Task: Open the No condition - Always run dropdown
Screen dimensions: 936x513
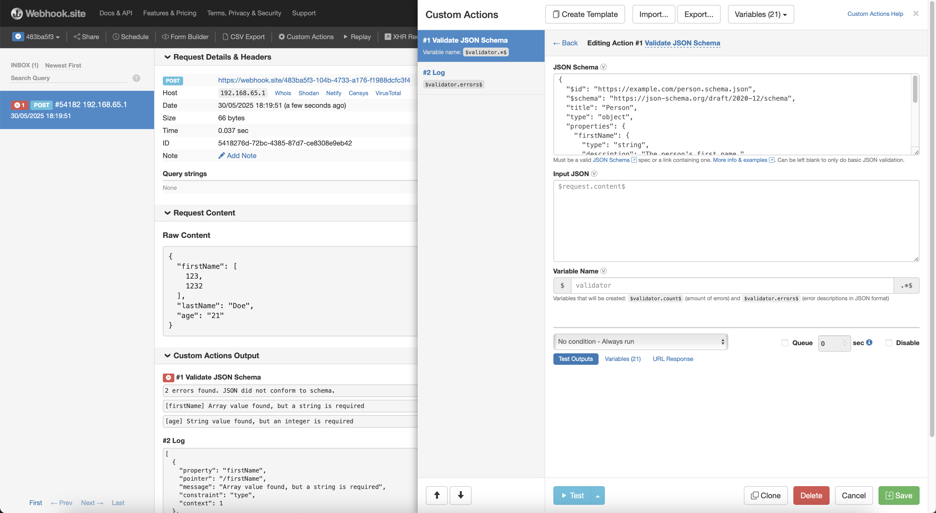Action: [x=640, y=342]
